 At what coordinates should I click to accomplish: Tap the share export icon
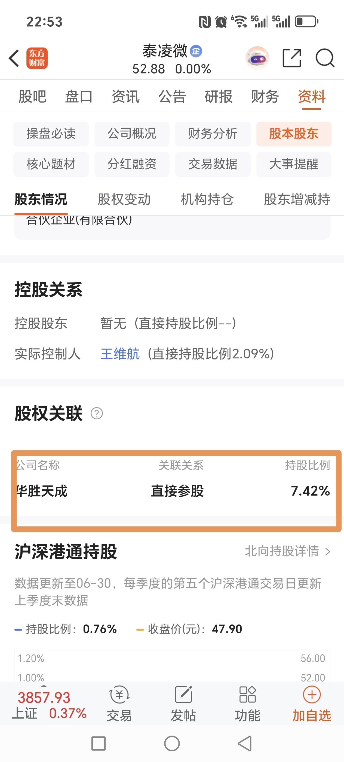point(292,58)
